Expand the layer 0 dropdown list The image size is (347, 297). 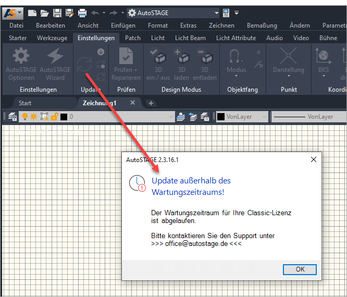click(170, 117)
